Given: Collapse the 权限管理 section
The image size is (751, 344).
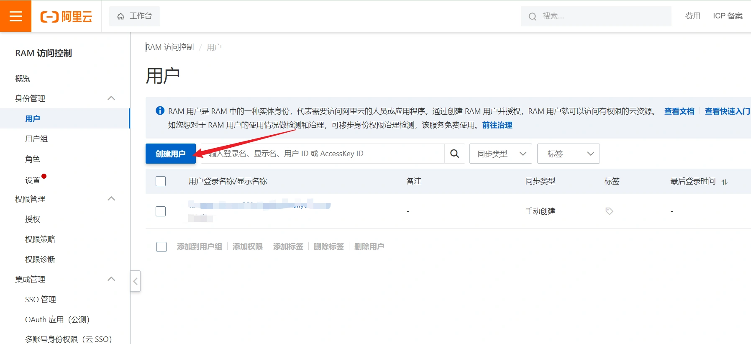Looking at the screenshot, I should click(111, 199).
